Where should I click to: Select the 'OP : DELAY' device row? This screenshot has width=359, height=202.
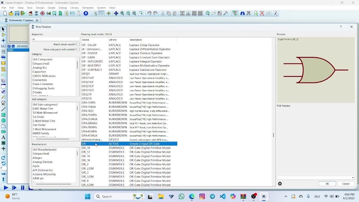[129, 45]
